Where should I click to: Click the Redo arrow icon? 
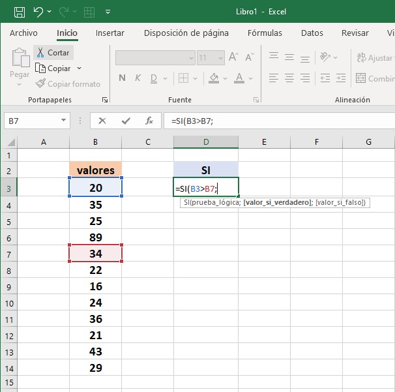[64, 12]
